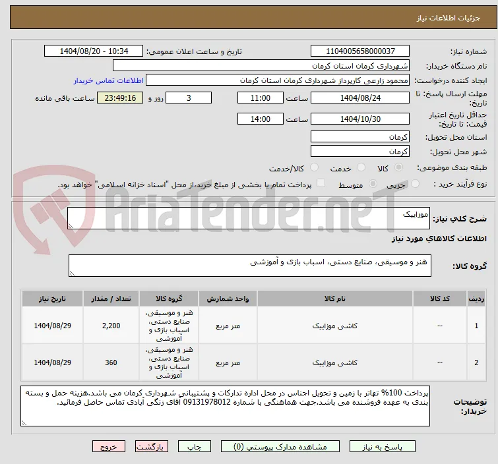Image resolution: width=498 pixels, height=464 pixels.
Task: Click the 'واحد شمارش' column header
Action: pos(228,299)
